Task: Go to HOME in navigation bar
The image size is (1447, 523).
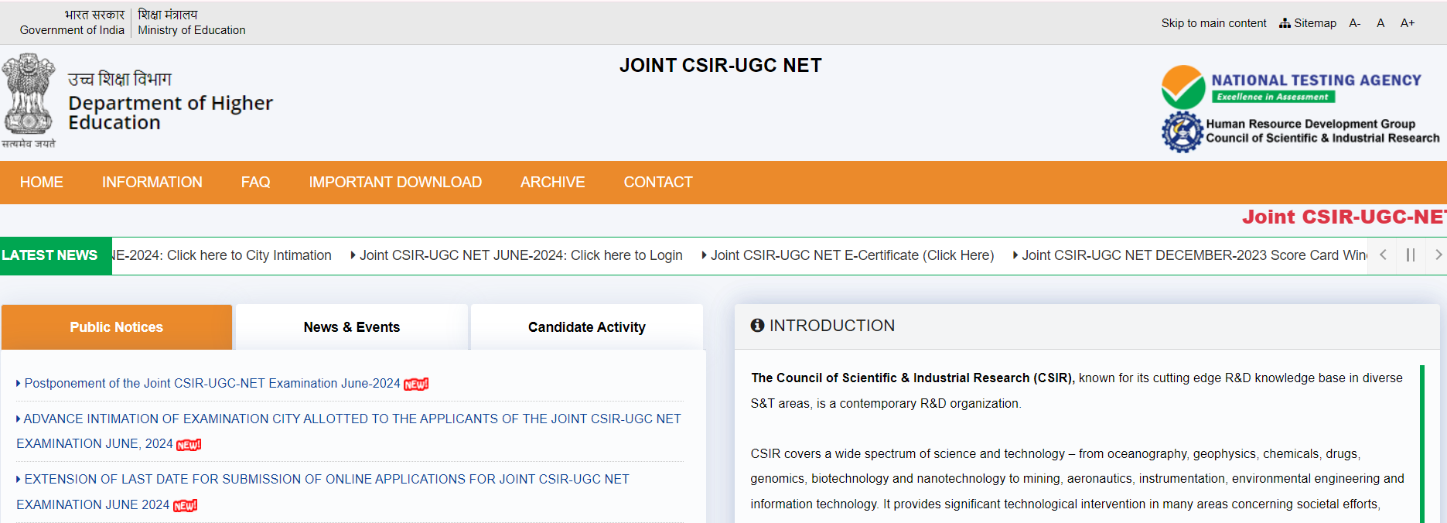Action: (x=42, y=183)
